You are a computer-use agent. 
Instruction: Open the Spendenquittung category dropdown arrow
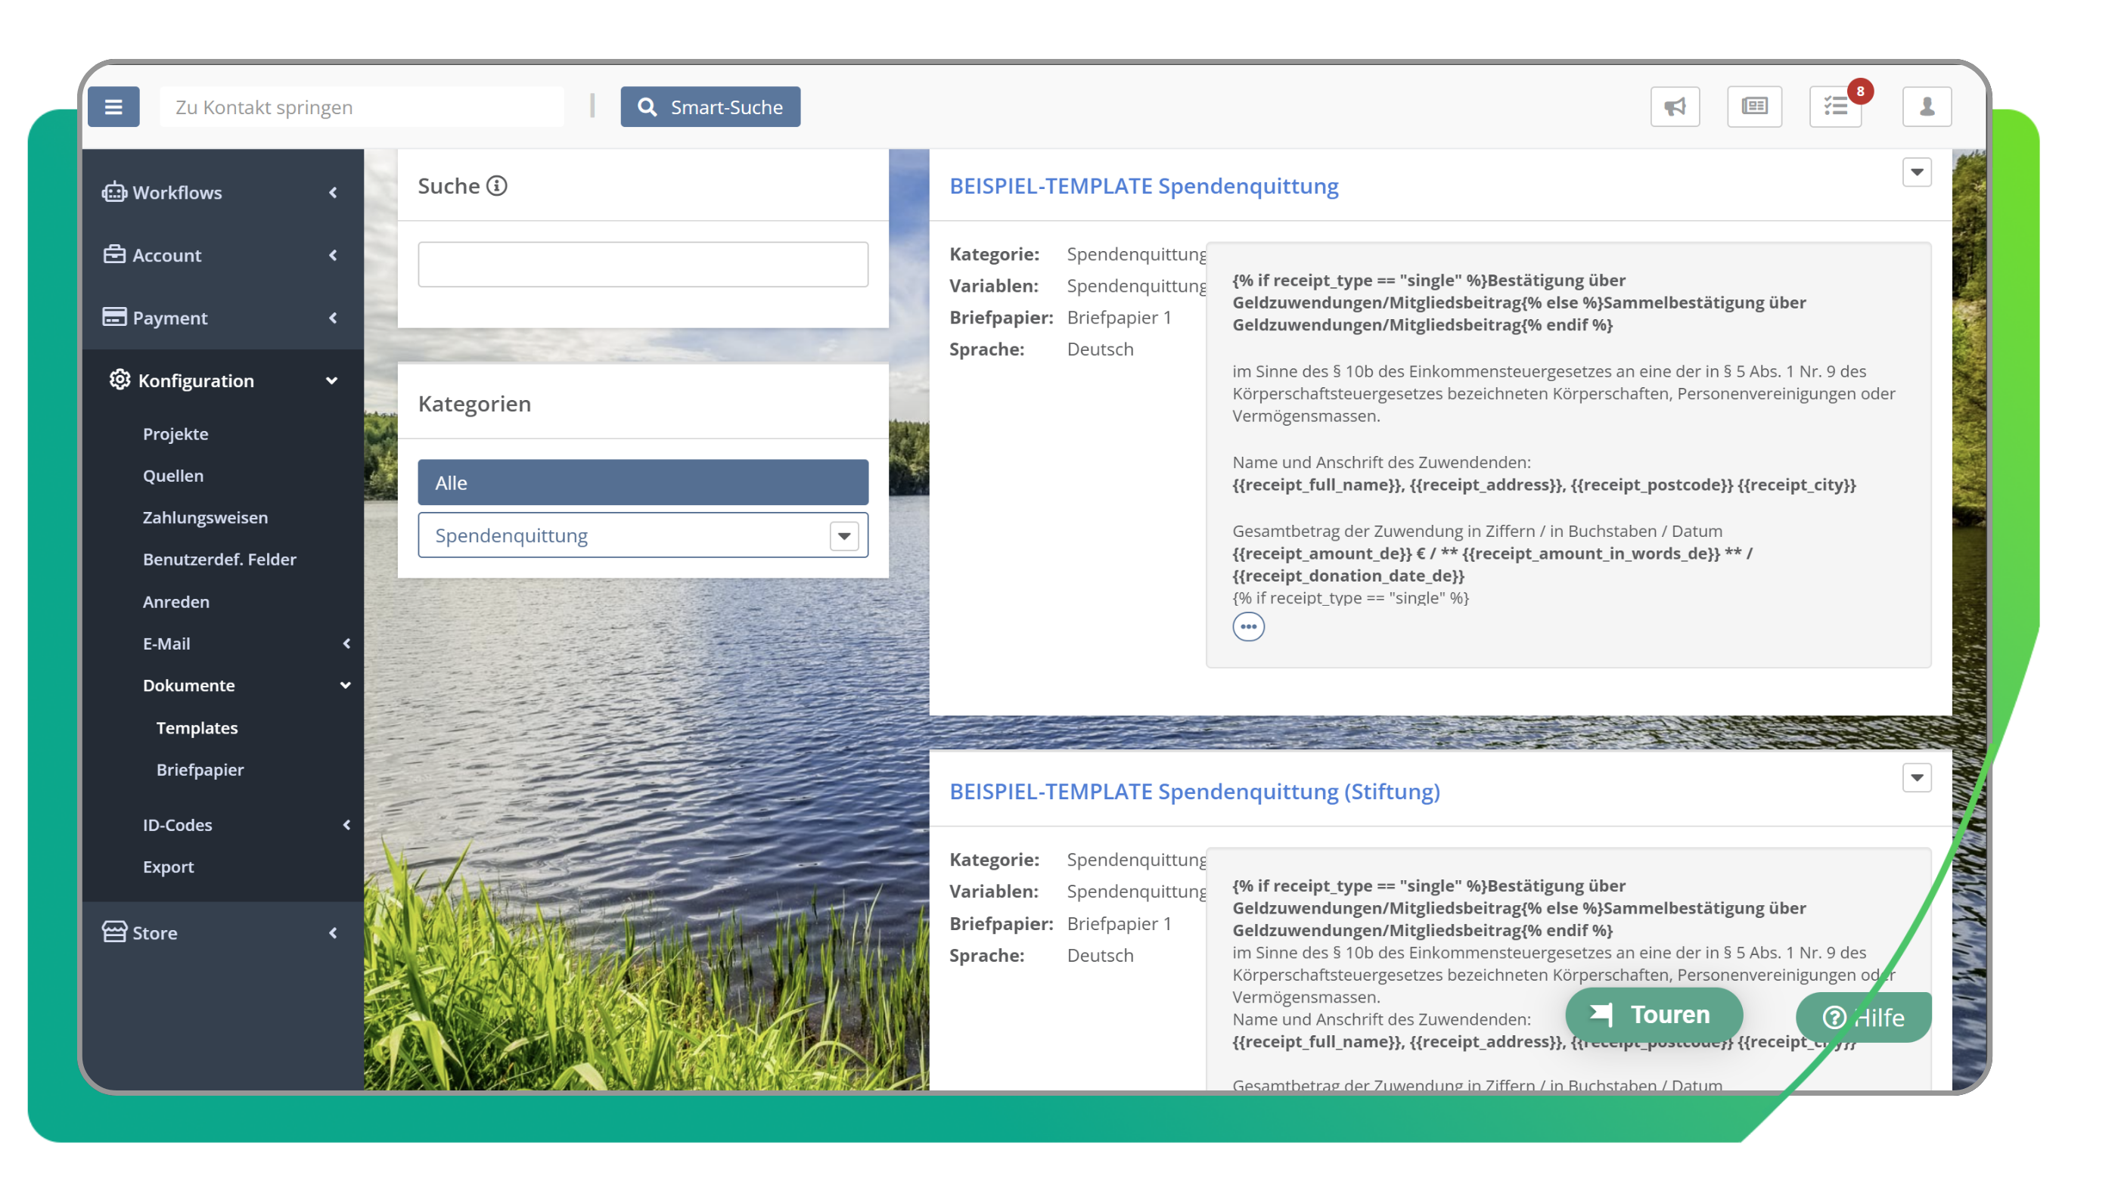point(843,536)
